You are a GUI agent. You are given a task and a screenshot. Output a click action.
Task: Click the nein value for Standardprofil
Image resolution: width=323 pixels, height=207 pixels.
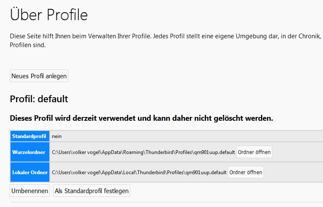57,136
